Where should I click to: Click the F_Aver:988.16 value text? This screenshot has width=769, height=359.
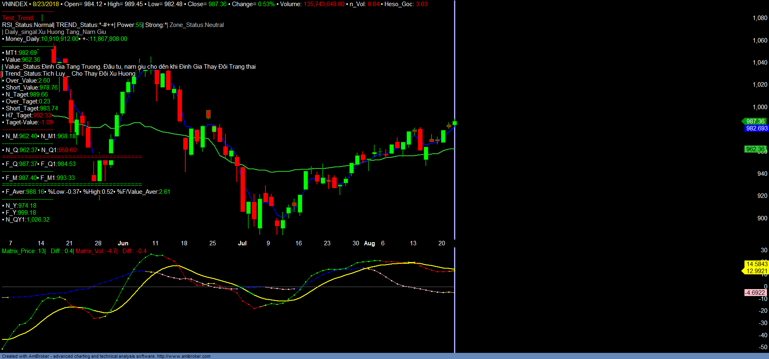tap(25, 192)
